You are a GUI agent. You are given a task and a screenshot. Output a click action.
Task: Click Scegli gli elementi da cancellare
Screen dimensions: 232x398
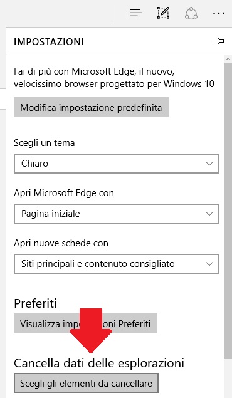86,383
